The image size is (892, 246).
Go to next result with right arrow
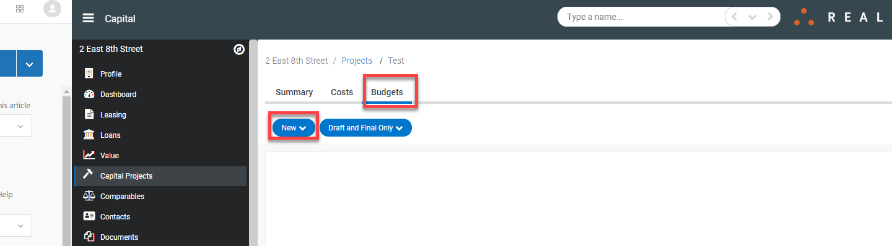771,17
